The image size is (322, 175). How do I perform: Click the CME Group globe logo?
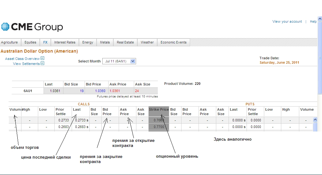click(x=5, y=27)
